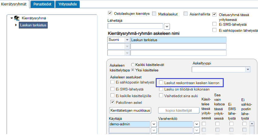The height and width of the screenshot is (135, 258).
Task: Enable the Asianhallinta checkbox
Action: point(185,14)
